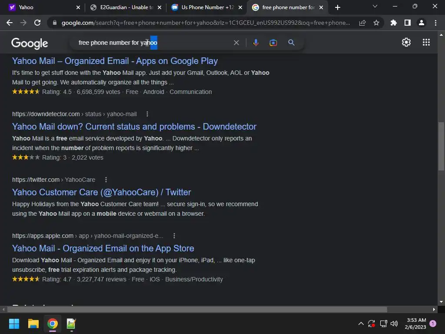Screen dimensions: 445x334
Task: Open File Explorer from taskbar
Action: [x=33, y=324]
